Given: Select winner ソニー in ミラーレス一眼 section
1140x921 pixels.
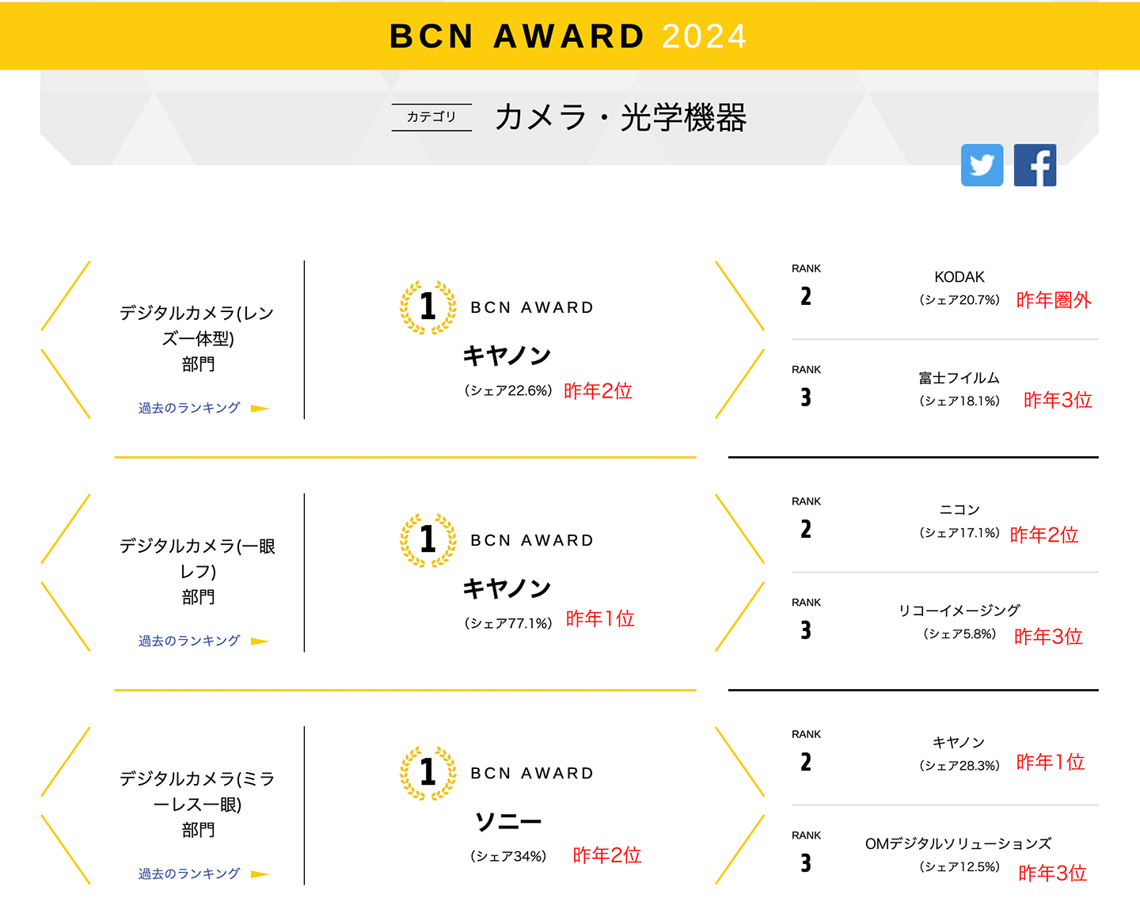Looking at the screenshot, I should click(507, 821).
